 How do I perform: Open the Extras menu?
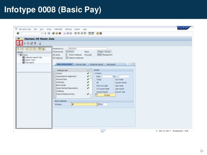coord(49,29)
